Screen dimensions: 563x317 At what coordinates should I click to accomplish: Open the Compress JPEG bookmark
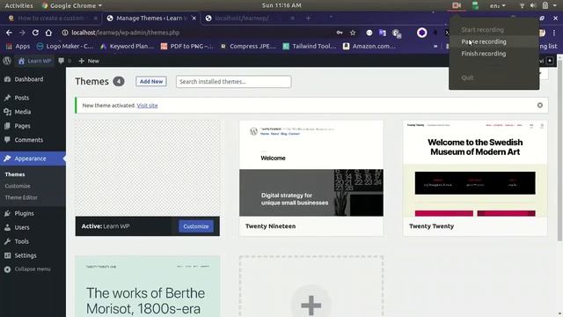coord(248,46)
